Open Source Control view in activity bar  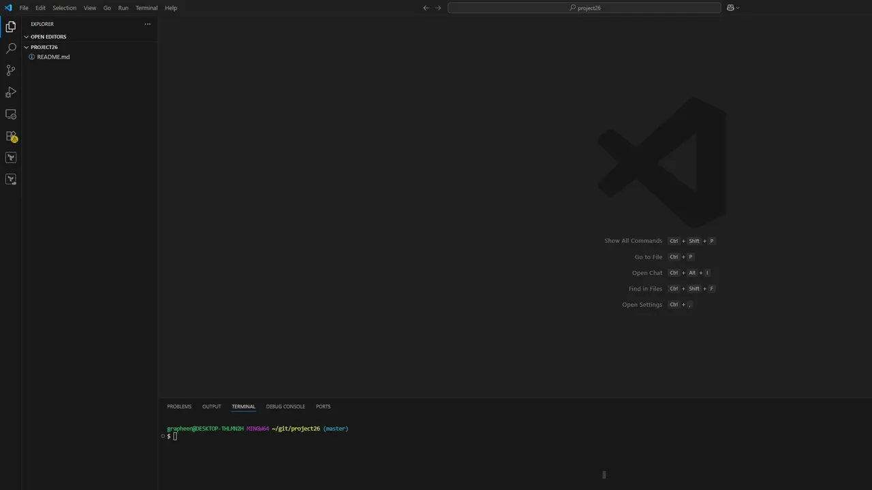pos(11,71)
